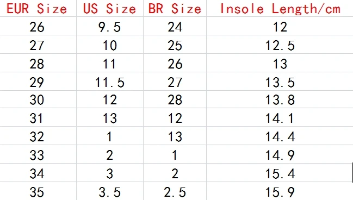Select the insole length 14.4 cell
Screen dimensions: 353x200
tap(280, 136)
